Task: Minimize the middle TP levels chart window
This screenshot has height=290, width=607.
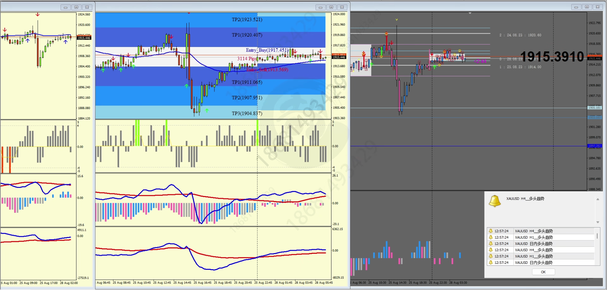Action: (x=320, y=7)
